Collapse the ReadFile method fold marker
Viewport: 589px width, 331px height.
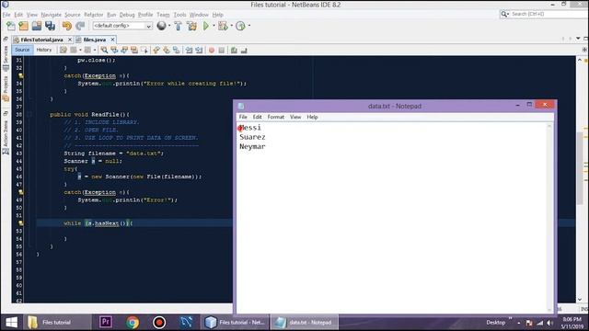pyautogui.click(x=29, y=114)
